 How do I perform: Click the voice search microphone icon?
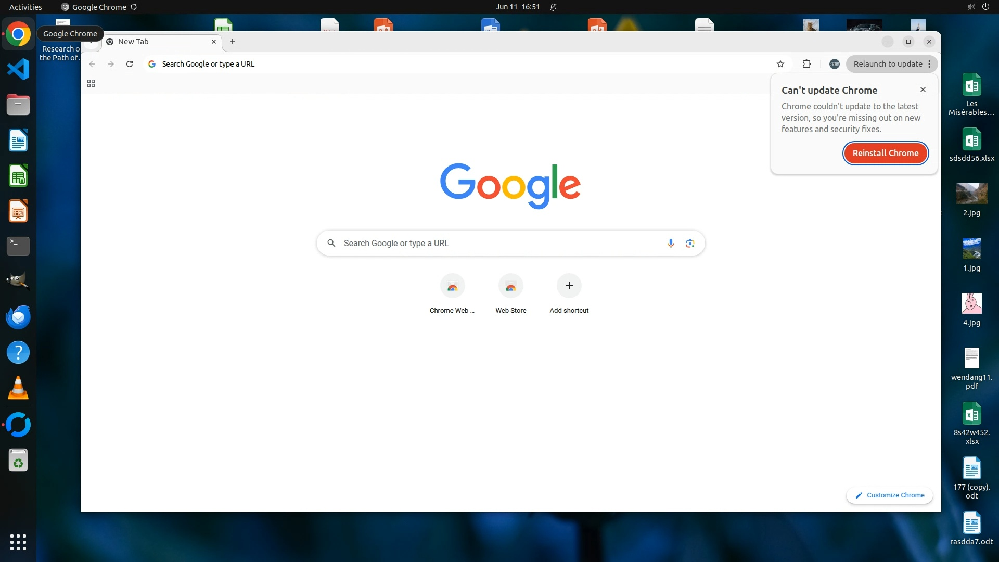pyautogui.click(x=671, y=243)
